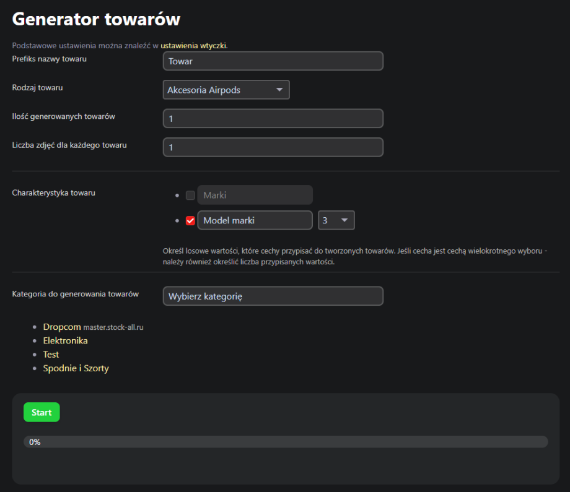Select the Dropcom category link
This screenshot has width=570, height=492.
61,327
